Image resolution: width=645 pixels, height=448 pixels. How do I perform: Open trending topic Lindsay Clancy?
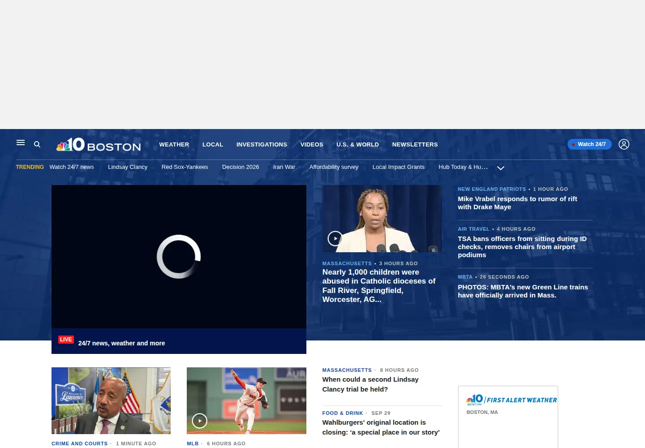[x=128, y=167]
